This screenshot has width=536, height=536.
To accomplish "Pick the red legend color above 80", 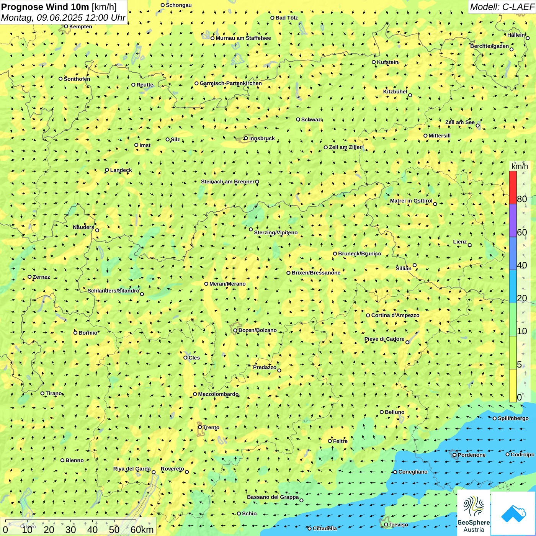I will pyautogui.click(x=513, y=187).
